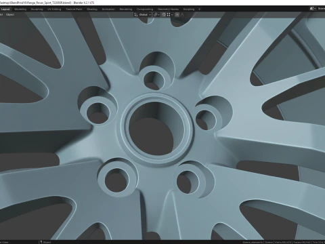The height and width of the screenshot is (244, 325).
Task: Open the Sculpting workspace tab
Action: pyautogui.click(x=37, y=9)
